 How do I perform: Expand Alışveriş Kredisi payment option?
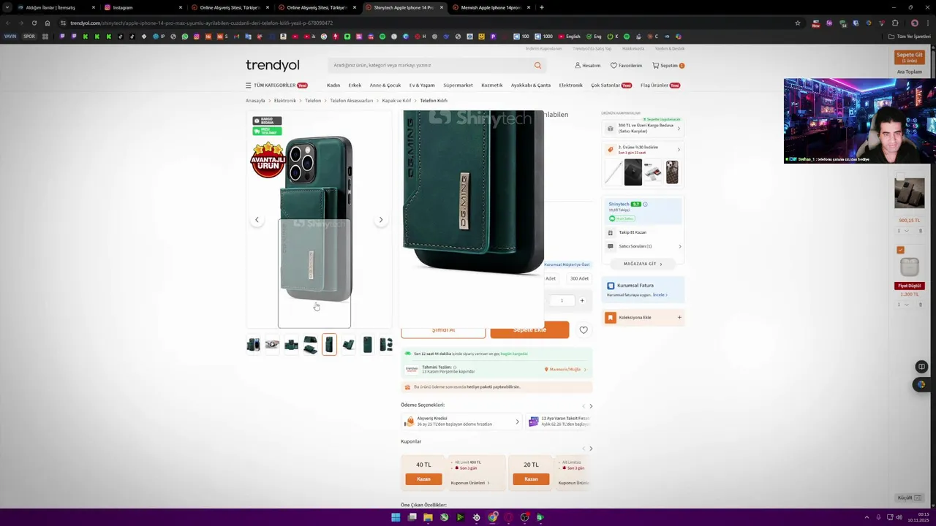click(x=461, y=422)
